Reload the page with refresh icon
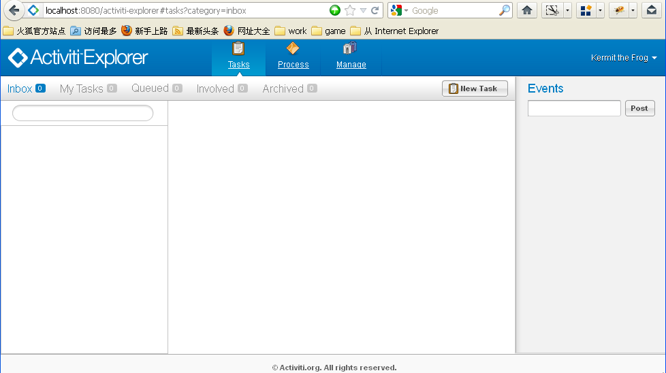The image size is (666, 373). point(375,10)
